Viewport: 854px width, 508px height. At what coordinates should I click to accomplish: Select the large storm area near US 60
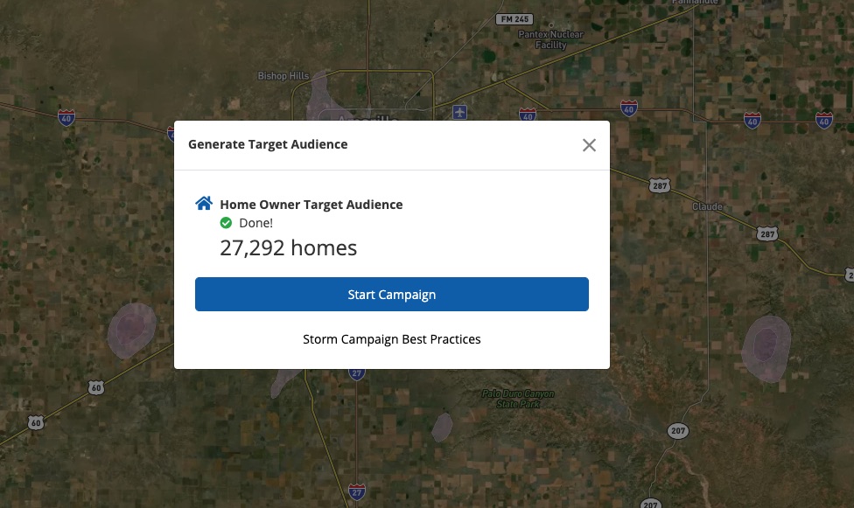click(x=130, y=330)
